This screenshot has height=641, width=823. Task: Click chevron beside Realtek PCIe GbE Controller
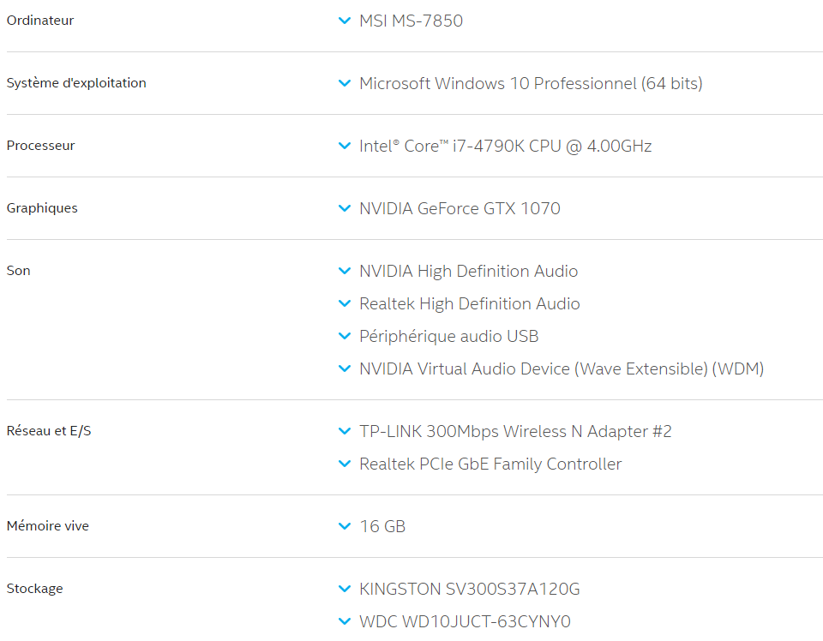(345, 464)
